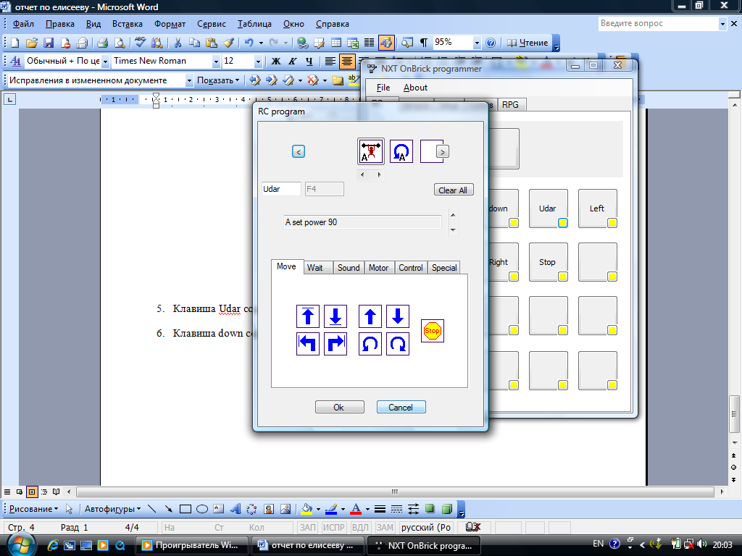Toggle center alignment button
The width and height of the screenshot is (742, 556).
tap(347, 61)
